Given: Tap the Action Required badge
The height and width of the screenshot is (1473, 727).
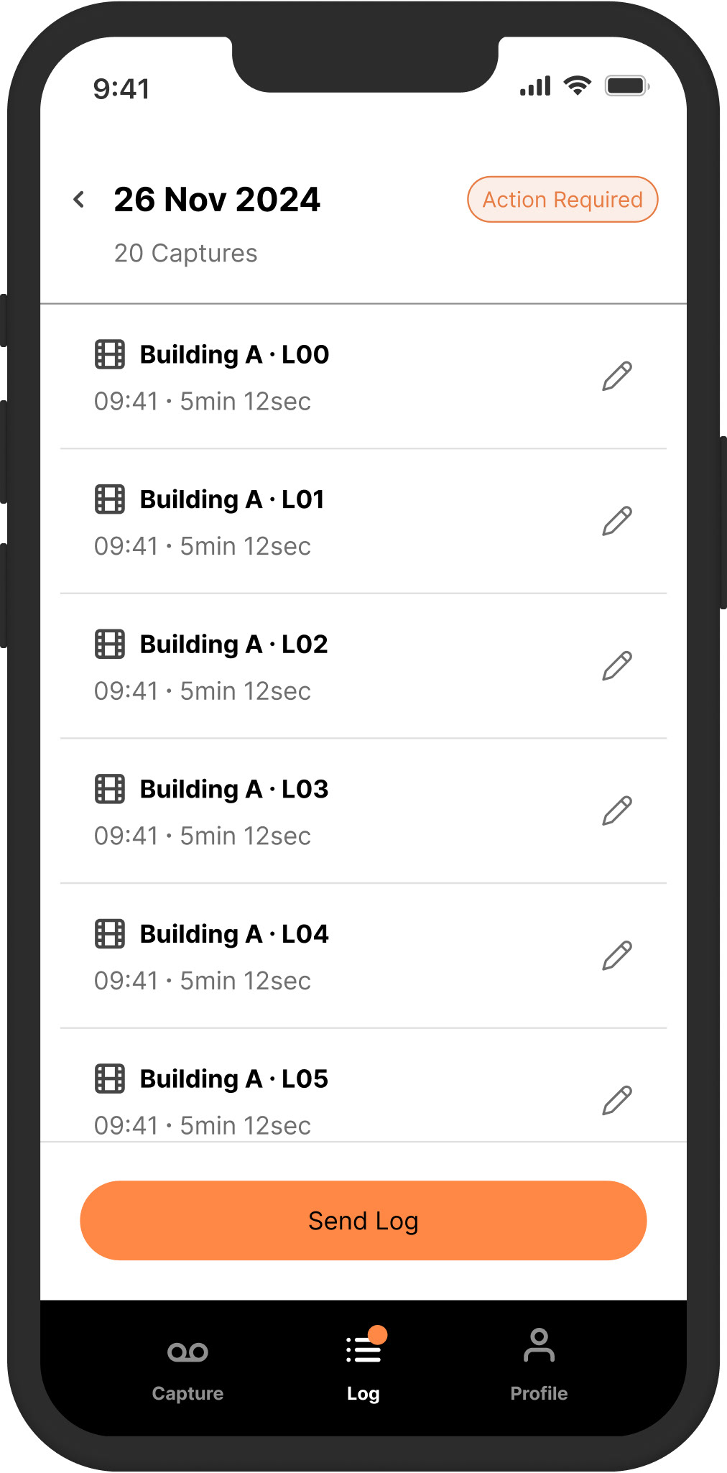Looking at the screenshot, I should 562,200.
